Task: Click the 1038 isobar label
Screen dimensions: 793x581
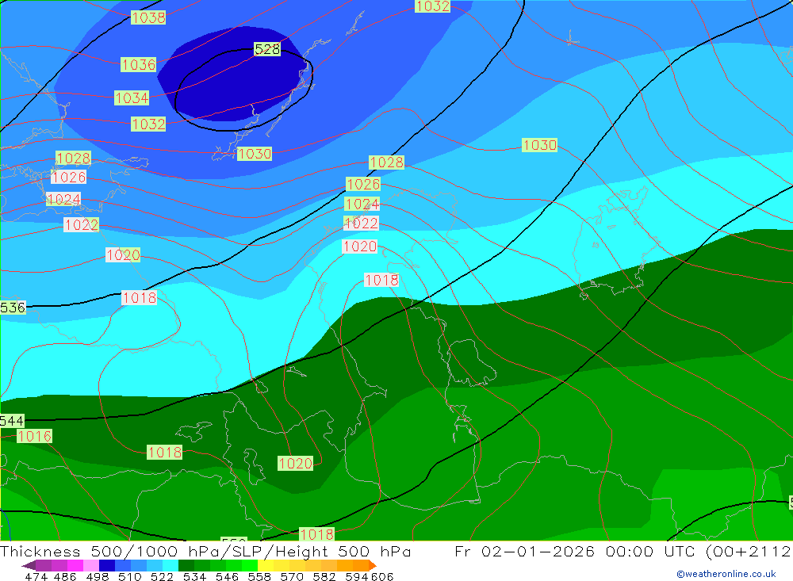Action: coord(148,17)
